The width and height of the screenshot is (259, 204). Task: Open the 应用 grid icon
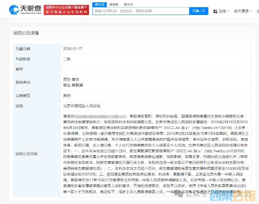point(216,11)
